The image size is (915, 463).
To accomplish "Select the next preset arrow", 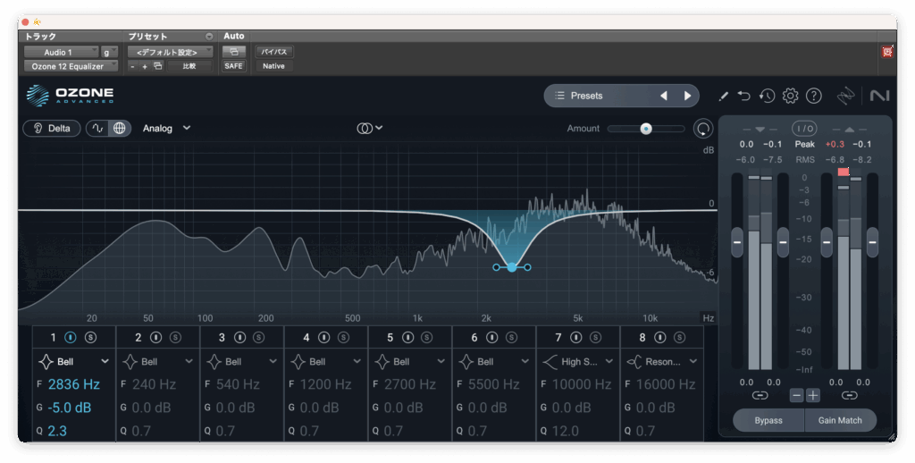I will tap(687, 96).
